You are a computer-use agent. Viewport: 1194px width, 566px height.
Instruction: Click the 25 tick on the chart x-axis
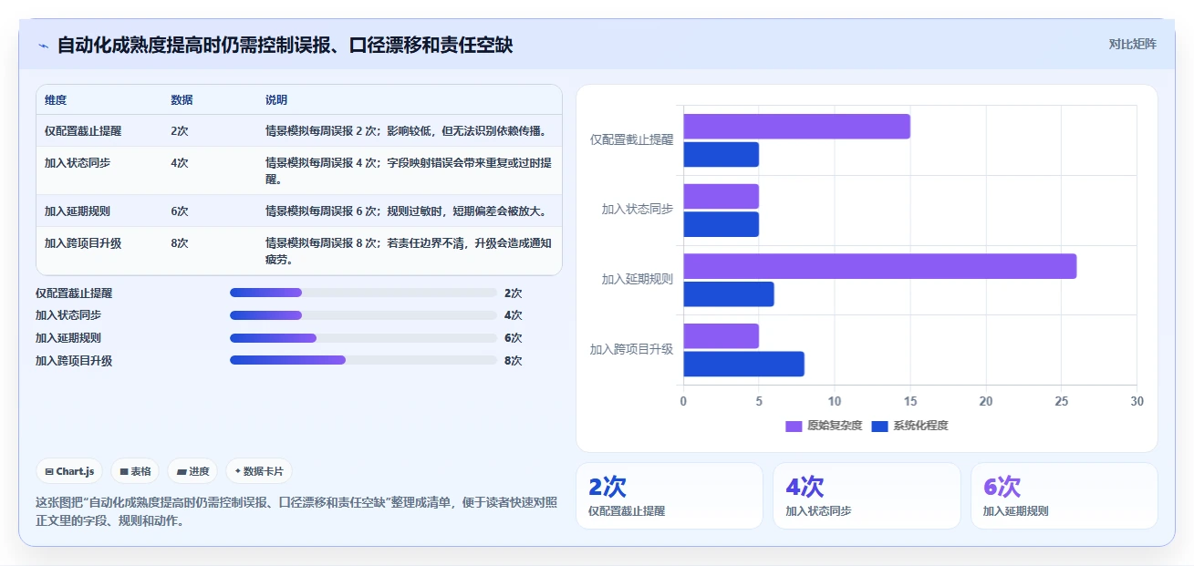pyautogui.click(x=1061, y=401)
